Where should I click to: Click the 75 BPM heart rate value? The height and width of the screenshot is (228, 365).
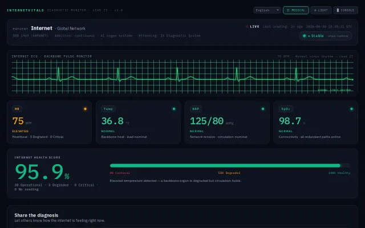tap(18, 121)
